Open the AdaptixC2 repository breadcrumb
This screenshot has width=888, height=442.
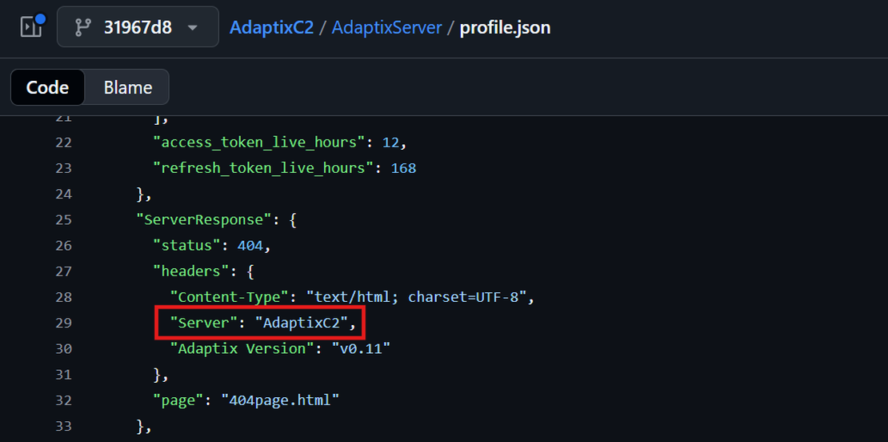pos(271,27)
